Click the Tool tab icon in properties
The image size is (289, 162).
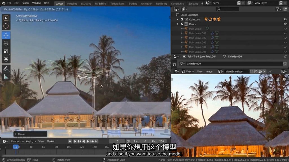click(174, 64)
